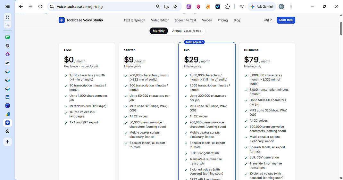The image size is (343, 180).
Task: Click the $0 price text
Action: click(x=69, y=60)
